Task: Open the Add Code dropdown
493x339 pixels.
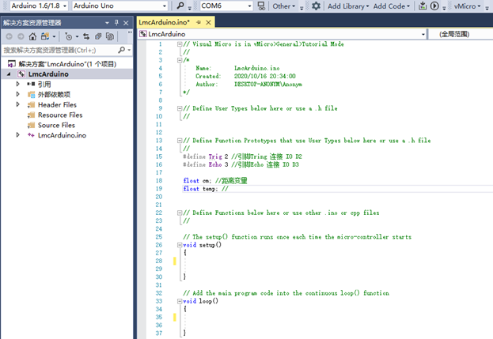Action: (392, 6)
